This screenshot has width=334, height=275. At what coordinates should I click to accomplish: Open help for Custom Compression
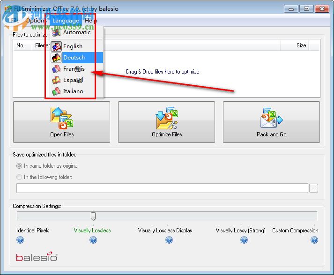pos(314,240)
